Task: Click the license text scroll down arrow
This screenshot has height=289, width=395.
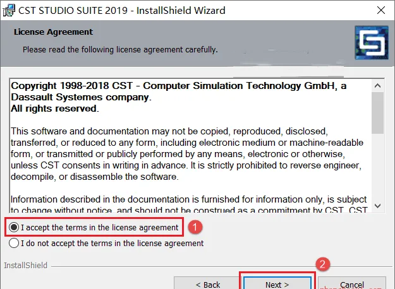Action: pyautogui.click(x=377, y=206)
